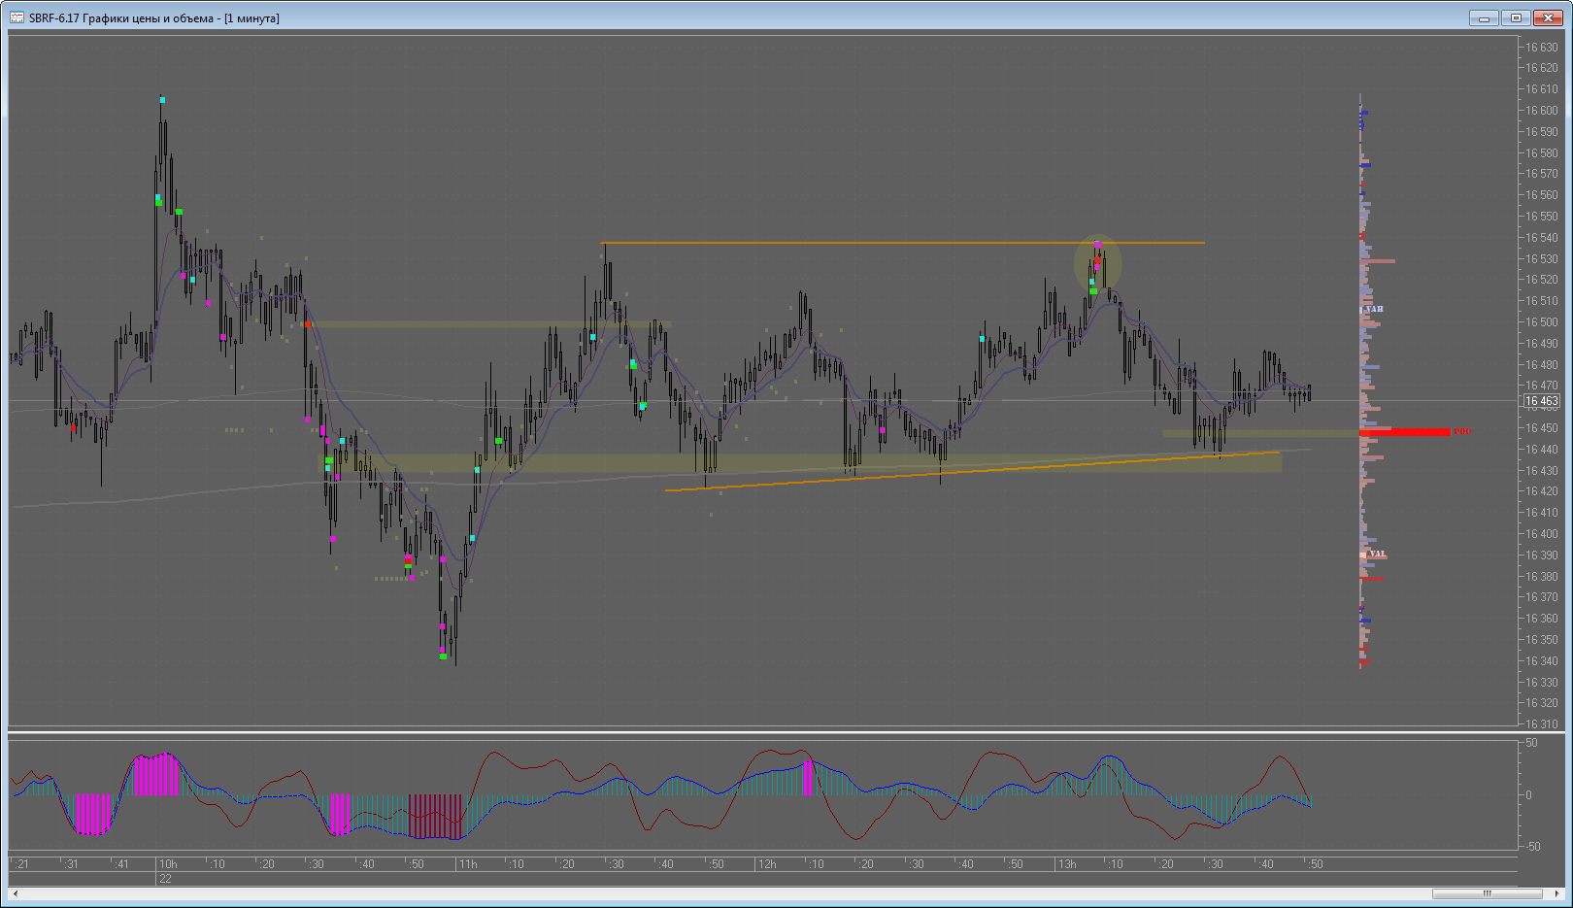Click the window title 'SBRF-6.17 Графики цены и объема'
This screenshot has height=908, width=1573.
[x=121, y=18]
